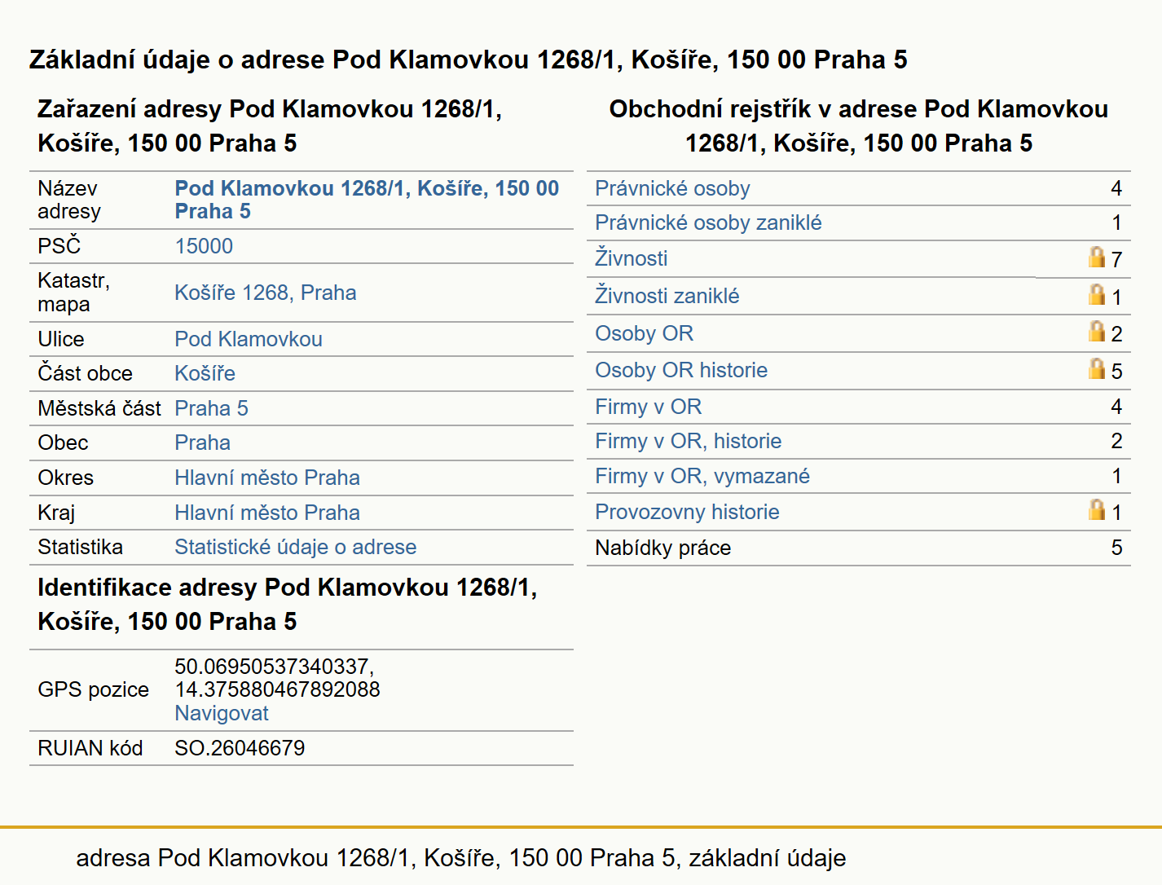The height and width of the screenshot is (885, 1162).
Task: Open Firmy v OR, historie link
Action: click(688, 441)
